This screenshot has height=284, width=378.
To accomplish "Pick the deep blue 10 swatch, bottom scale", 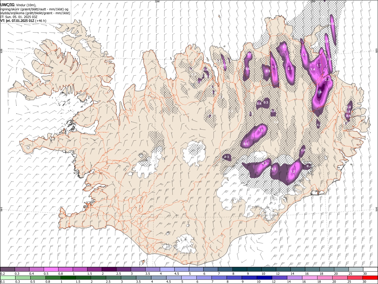I will coord(265,277).
